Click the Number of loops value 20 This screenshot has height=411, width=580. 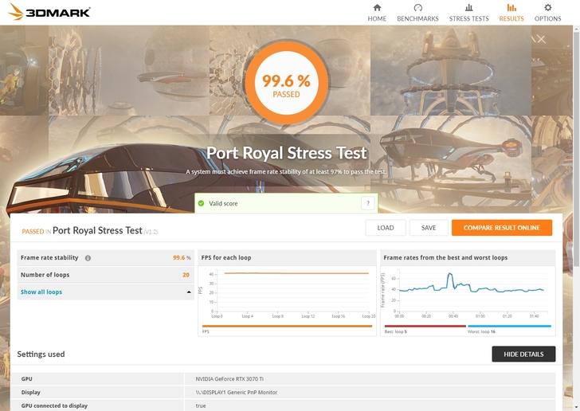coord(186,275)
